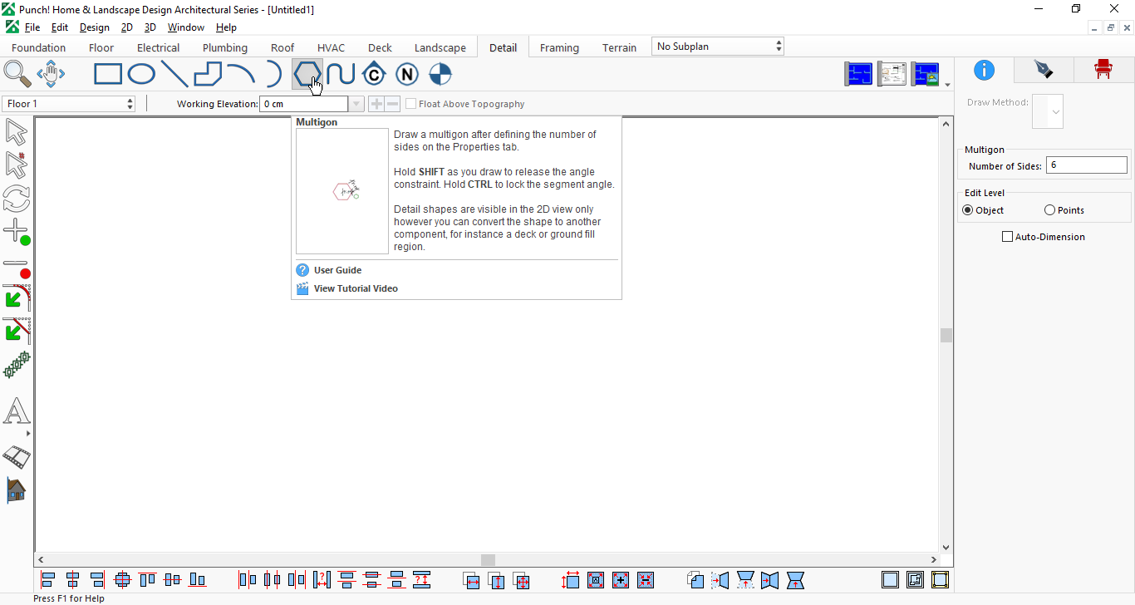Click the house icon in left toolbar

click(x=17, y=490)
